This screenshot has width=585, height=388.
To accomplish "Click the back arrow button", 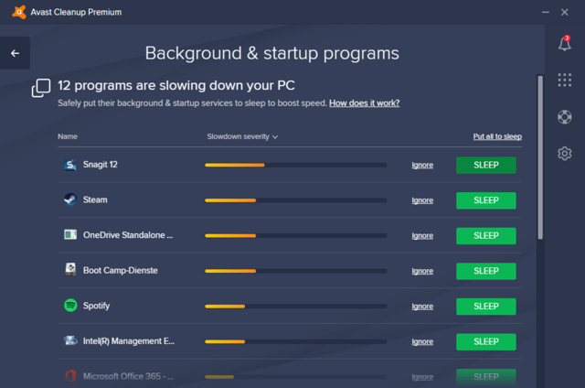I will click(15, 53).
